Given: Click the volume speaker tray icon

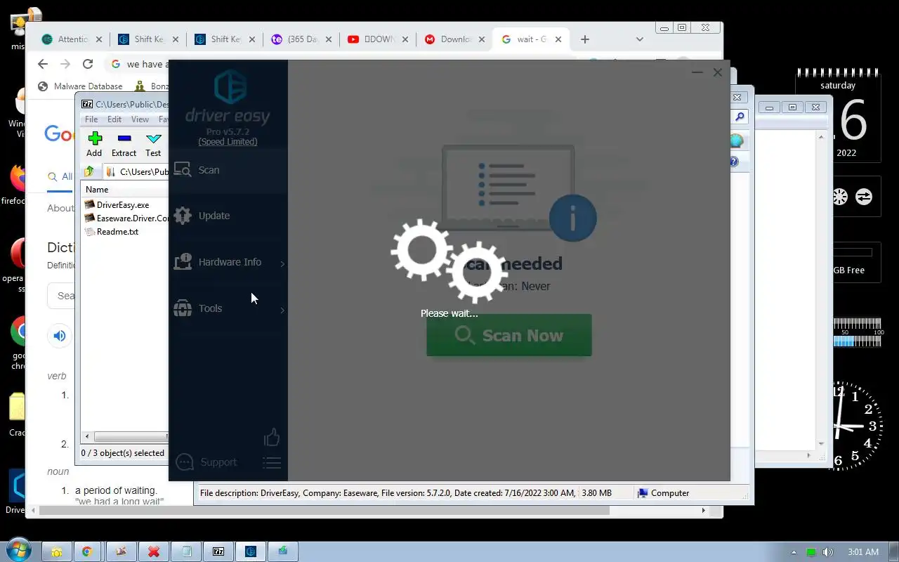Looking at the screenshot, I should pos(828,552).
